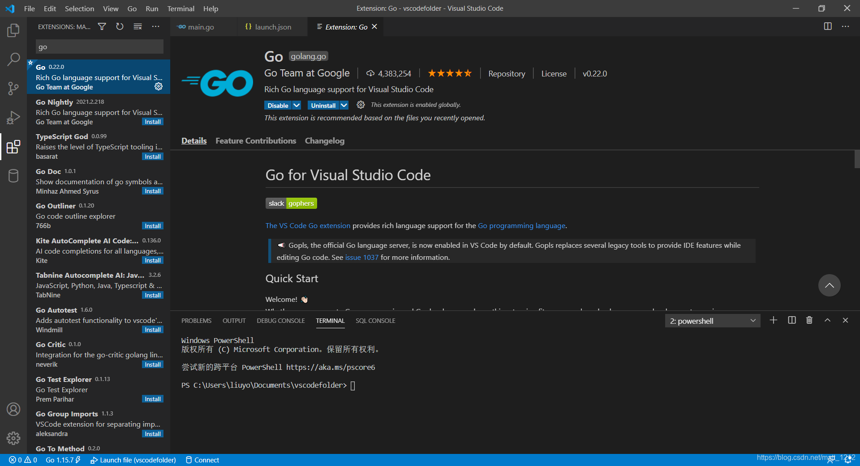Image resolution: width=860 pixels, height=466 pixels.
Task: Open the Terminal menu
Action: coord(181,8)
